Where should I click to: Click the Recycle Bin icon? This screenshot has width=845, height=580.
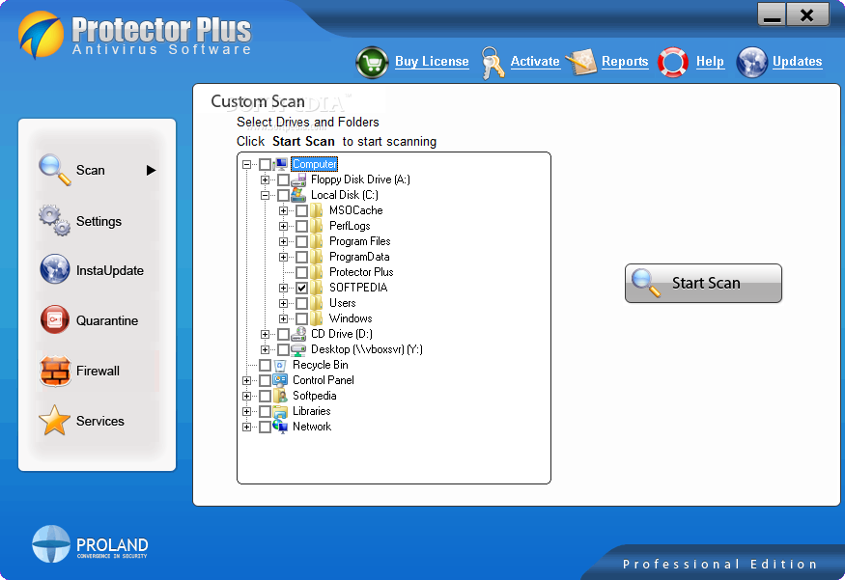pyautogui.click(x=280, y=365)
